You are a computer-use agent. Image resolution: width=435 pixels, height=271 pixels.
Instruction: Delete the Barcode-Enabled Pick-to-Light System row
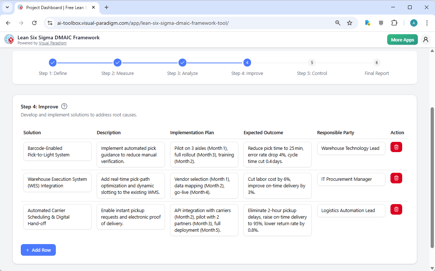pos(396,147)
